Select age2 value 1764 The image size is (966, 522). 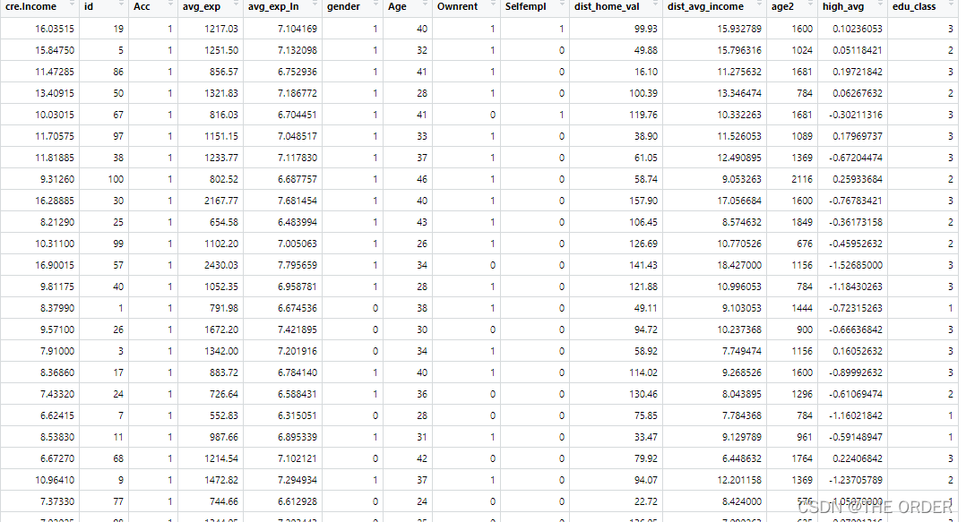point(802,459)
